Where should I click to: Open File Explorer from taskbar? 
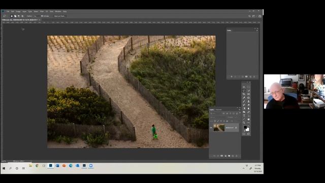30,166
